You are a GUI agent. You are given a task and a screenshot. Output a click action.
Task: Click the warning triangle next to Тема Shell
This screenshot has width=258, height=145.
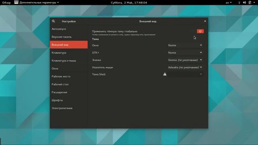[x=165, y=74]
